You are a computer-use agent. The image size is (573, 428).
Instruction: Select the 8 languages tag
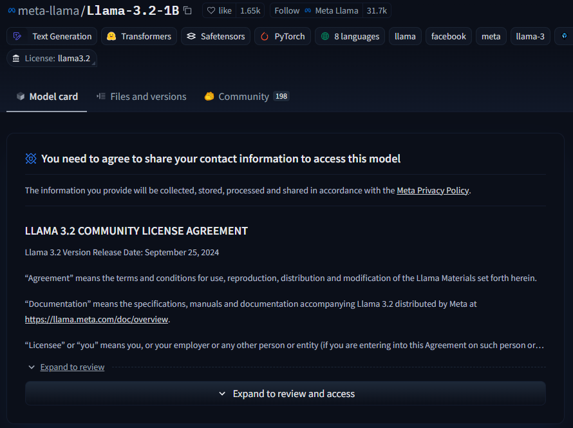[x=350, y=36]
